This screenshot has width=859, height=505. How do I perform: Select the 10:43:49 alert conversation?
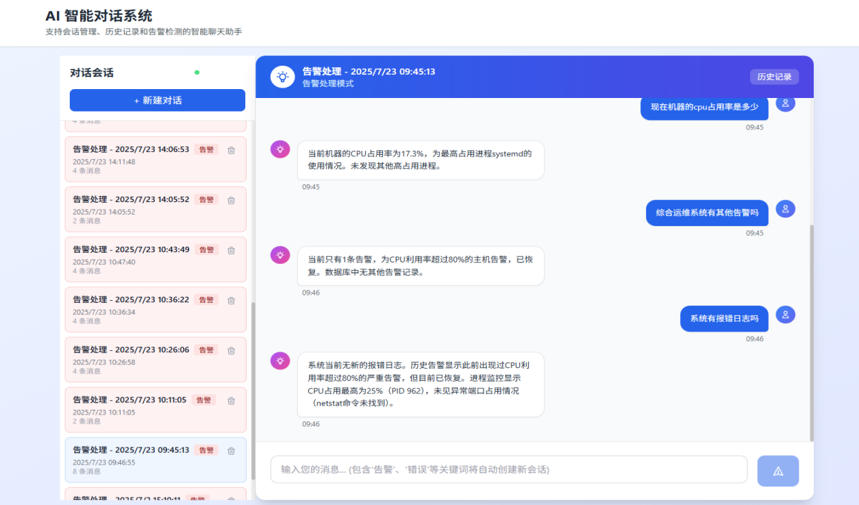[x=131, y=249]
